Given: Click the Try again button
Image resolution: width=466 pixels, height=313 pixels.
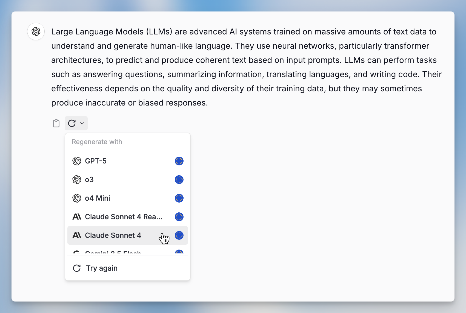Looking at the screenshot, I should point(128,268).
